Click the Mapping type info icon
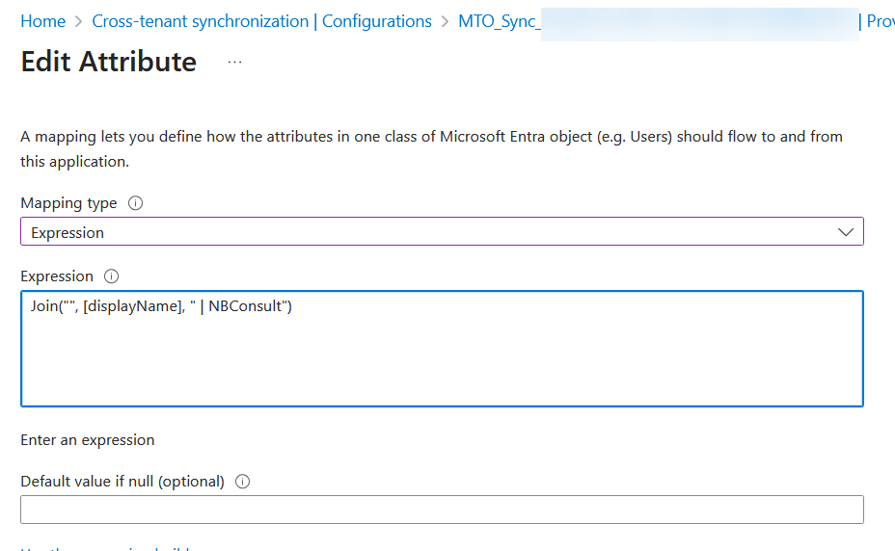Screen dimensions: 895x551 [x=136, y=203]
